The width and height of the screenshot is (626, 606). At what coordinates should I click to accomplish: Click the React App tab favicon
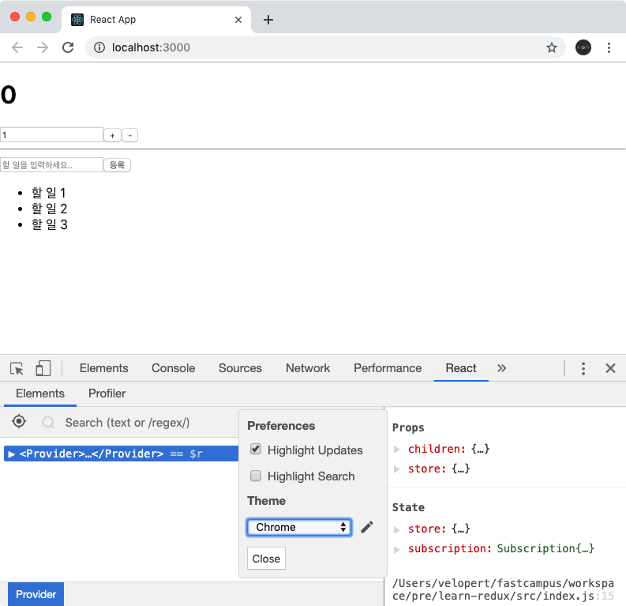click(x=77, y=20)
